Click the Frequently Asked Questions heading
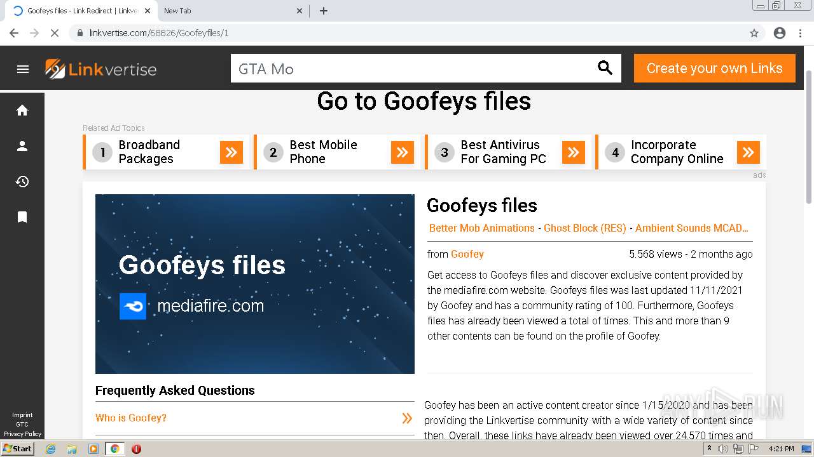 pyautogui.click(x=175, y=390)
